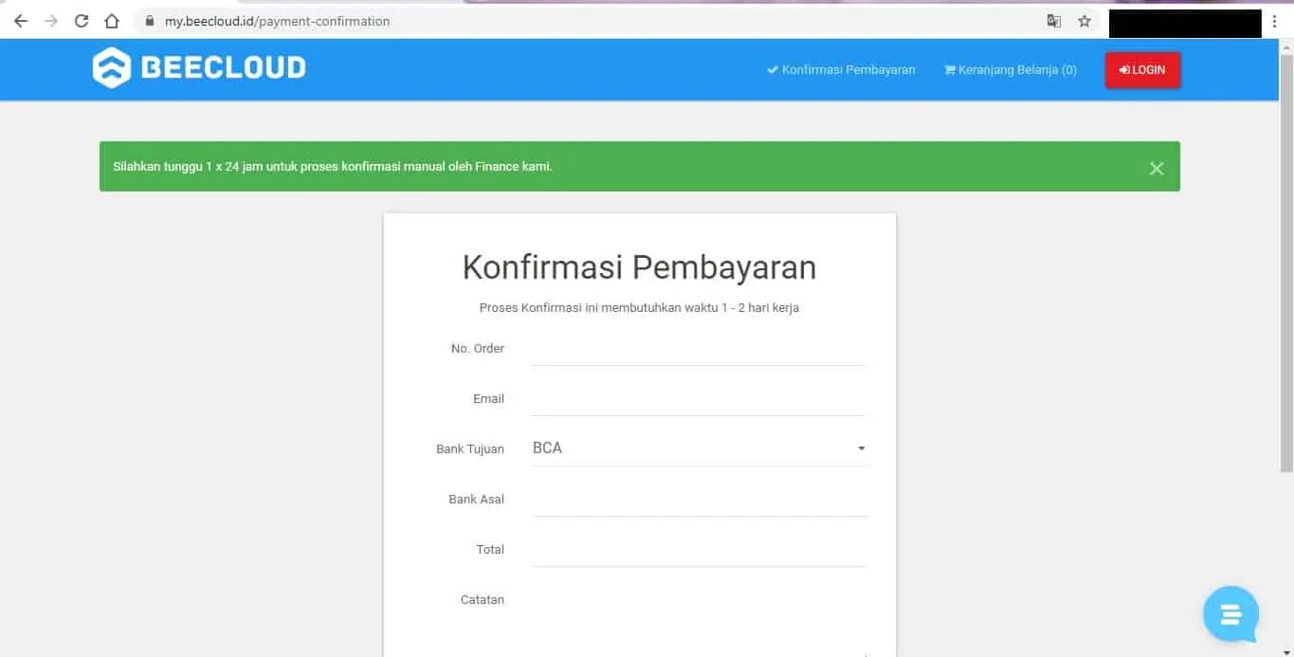
Task: Focus the Total input field
Action: click(x=700, y=550)
